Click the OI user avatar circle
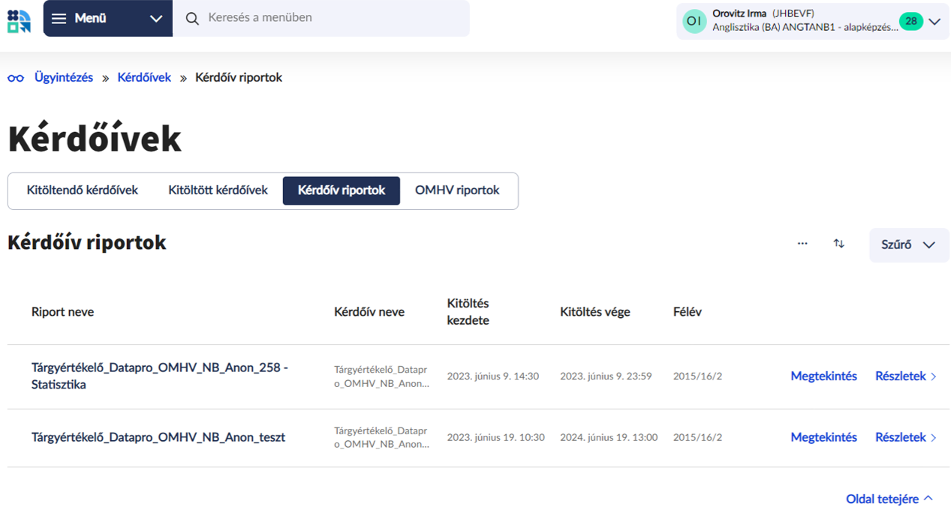The image size is (951, 516). (694, 21)
